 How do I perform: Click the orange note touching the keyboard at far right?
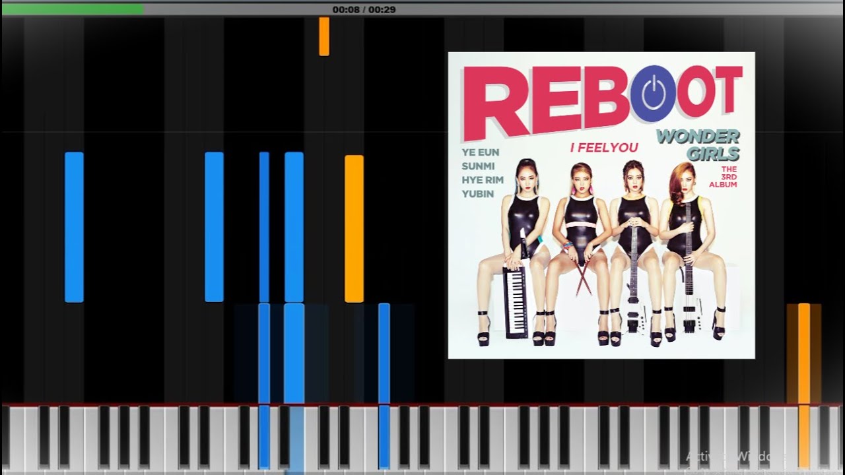(x=803, y=354)
